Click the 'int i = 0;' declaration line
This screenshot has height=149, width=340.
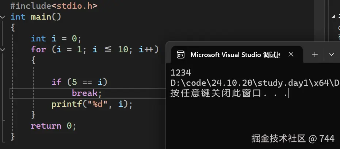pos(56,39)
